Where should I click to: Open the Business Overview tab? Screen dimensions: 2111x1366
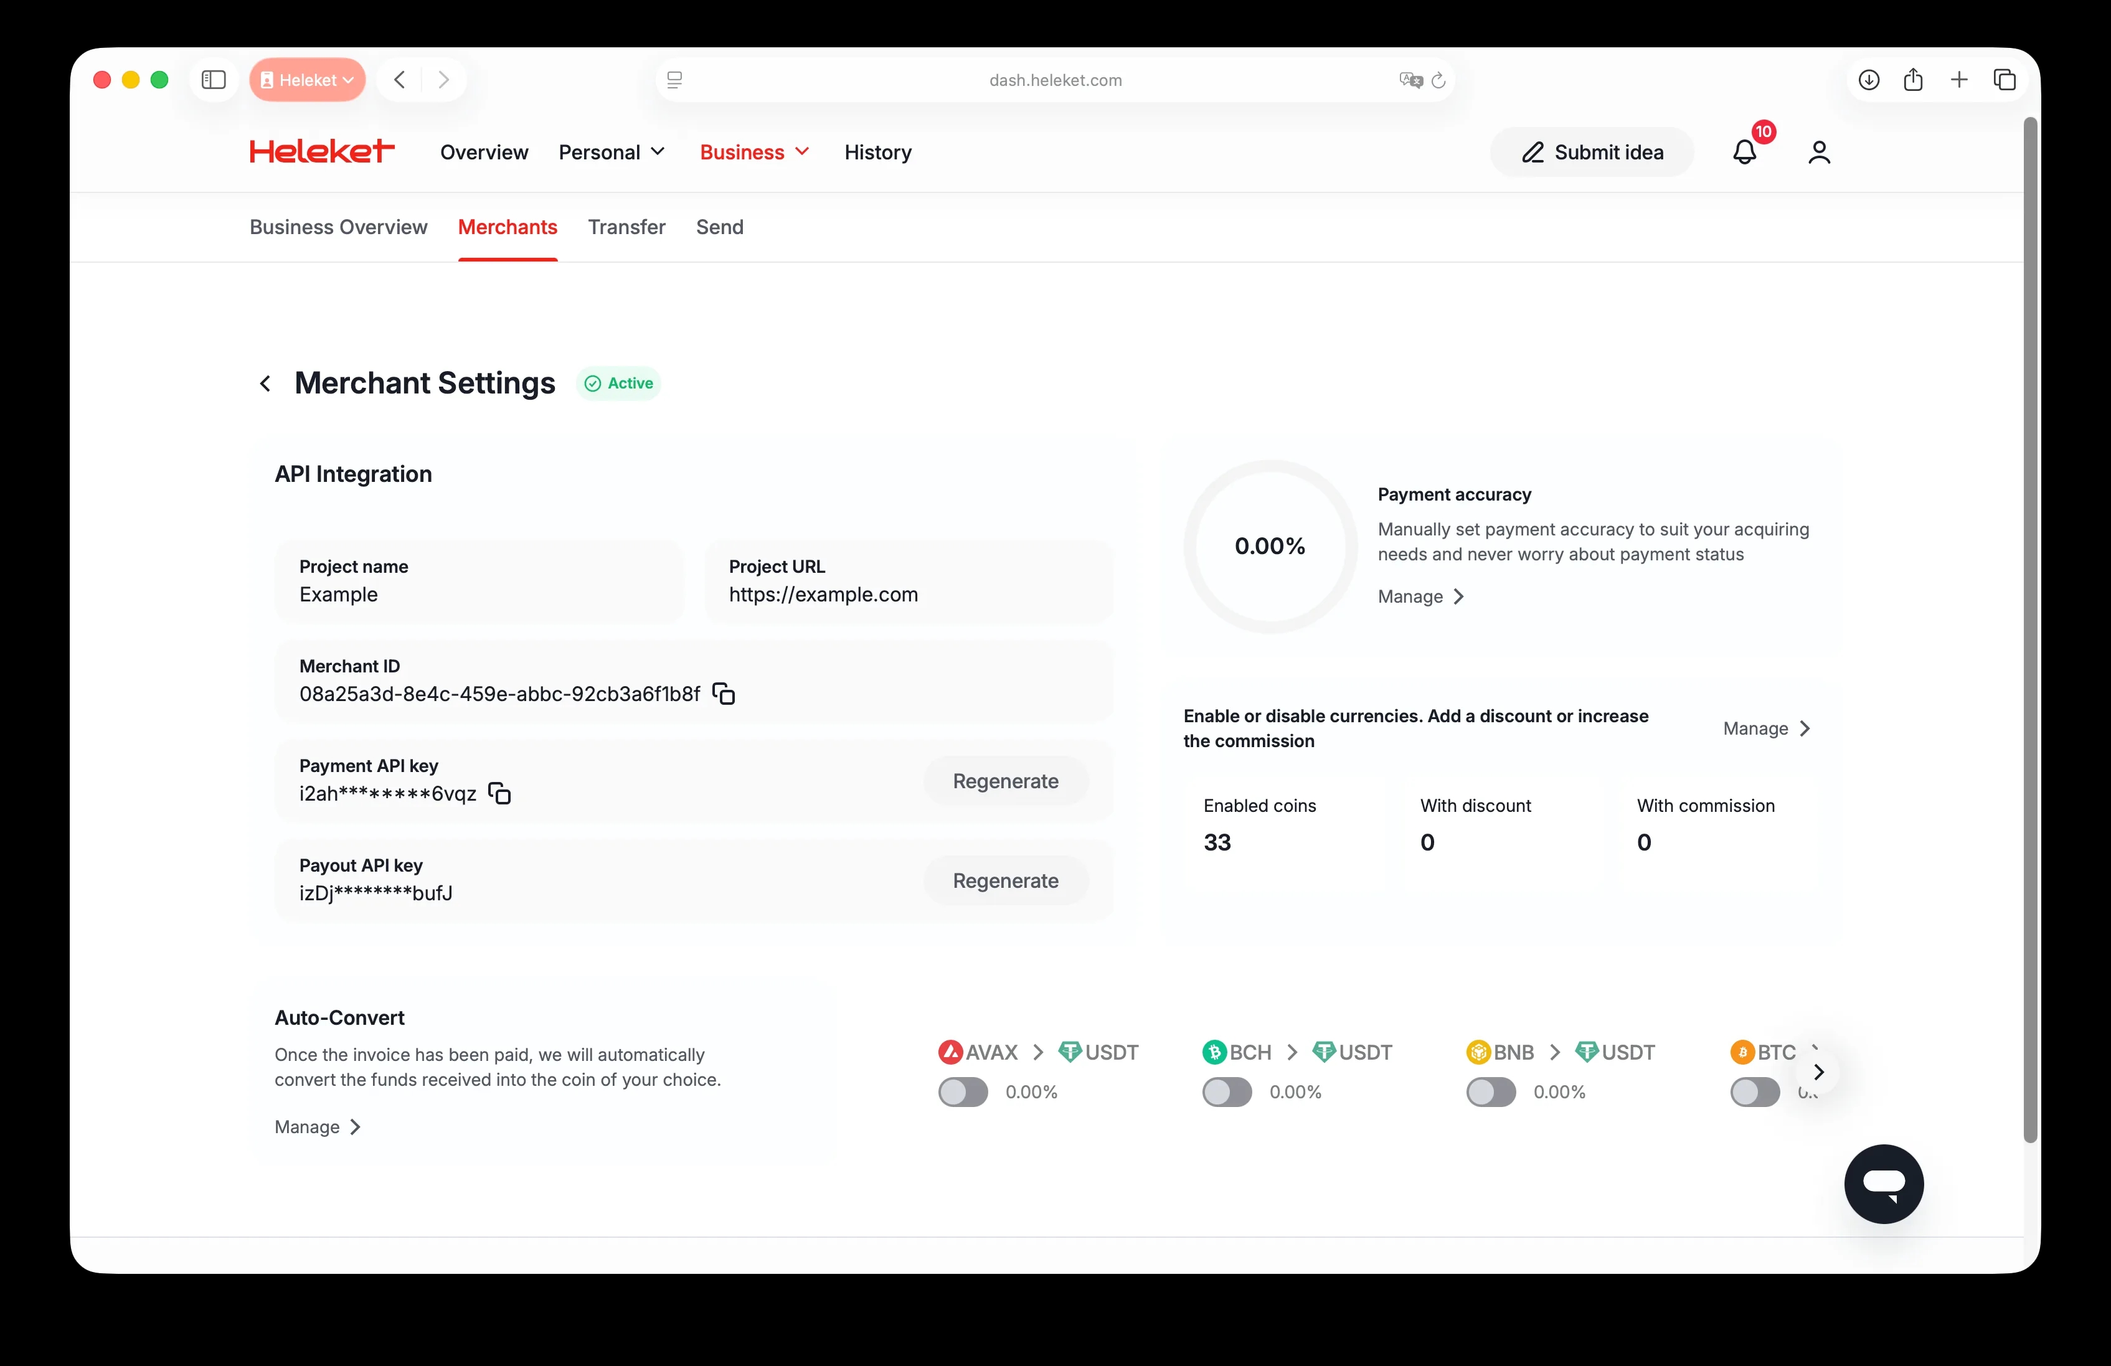point(338,227)
